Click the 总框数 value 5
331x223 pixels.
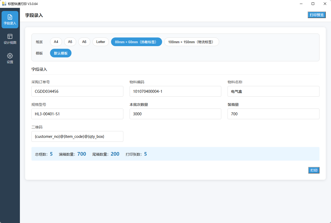point(51,154)
